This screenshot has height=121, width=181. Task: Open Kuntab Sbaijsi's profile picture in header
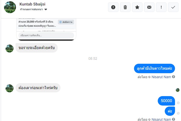point(10,7)
